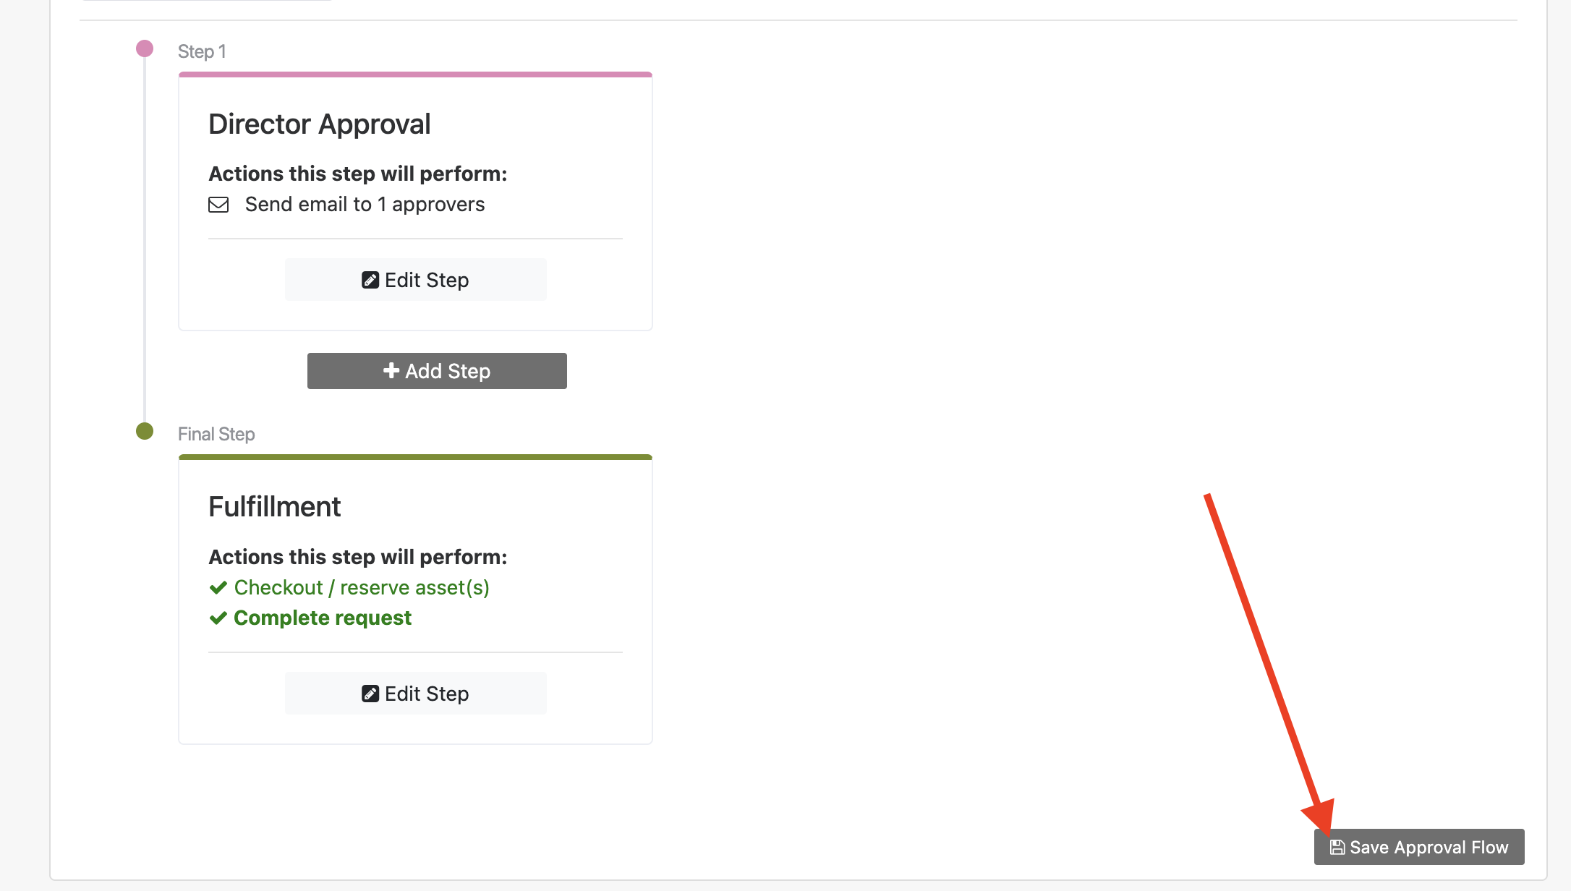This screenshot has height=891, width=1571.
Task: Click the Final Step label
Action: click(x=216, y=434)
